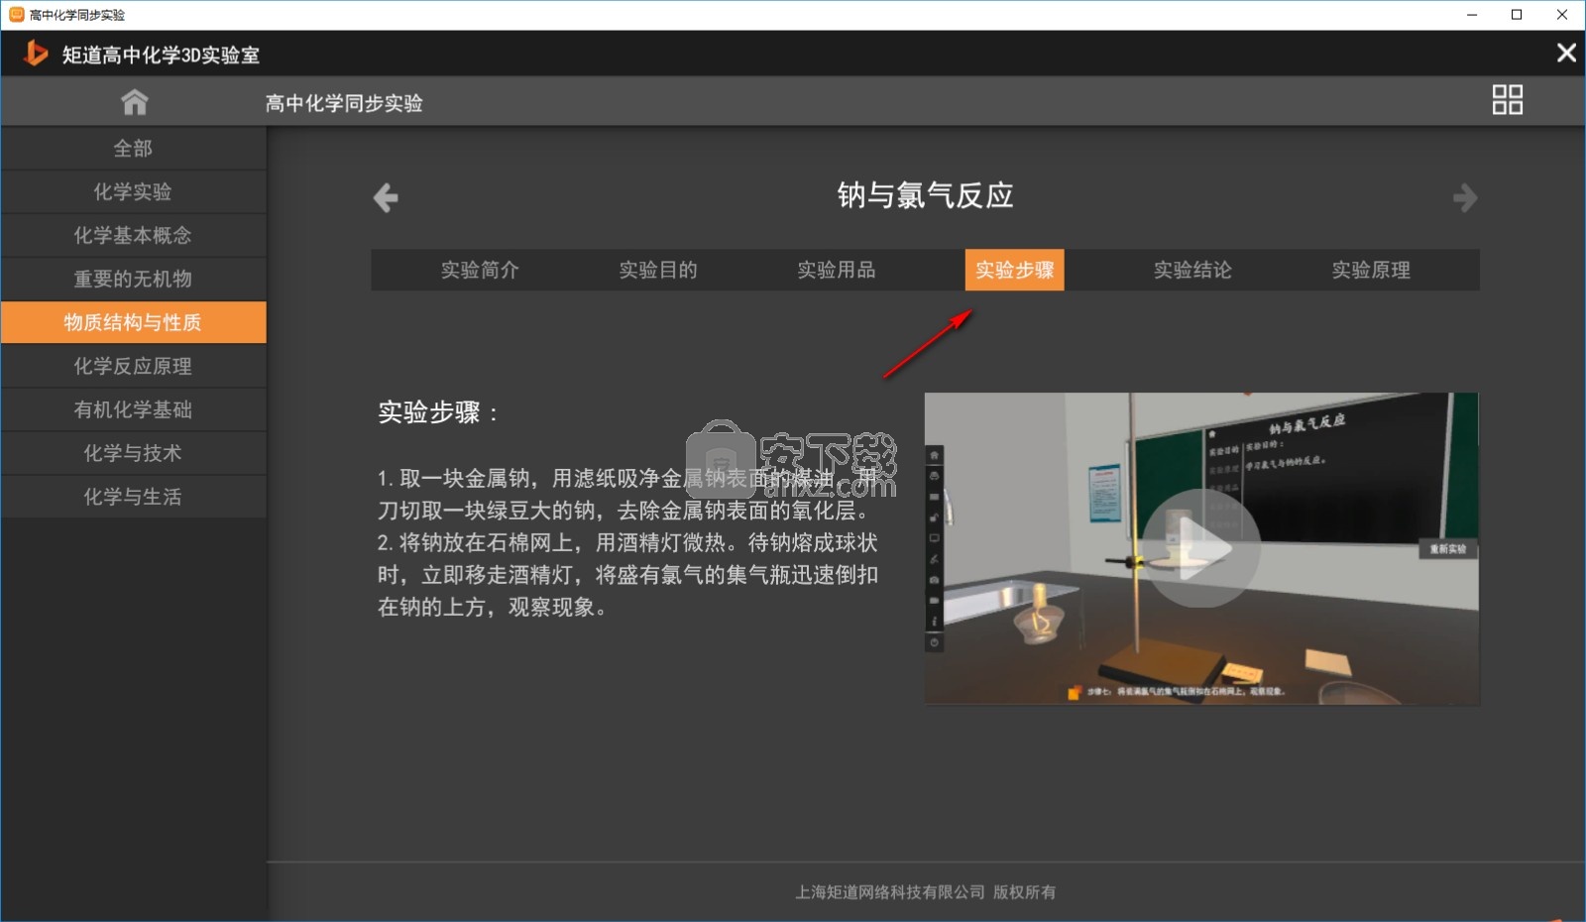Select the 重要的无机物 category
Viewport: 1586px width, 922px height.
(133, 280)
